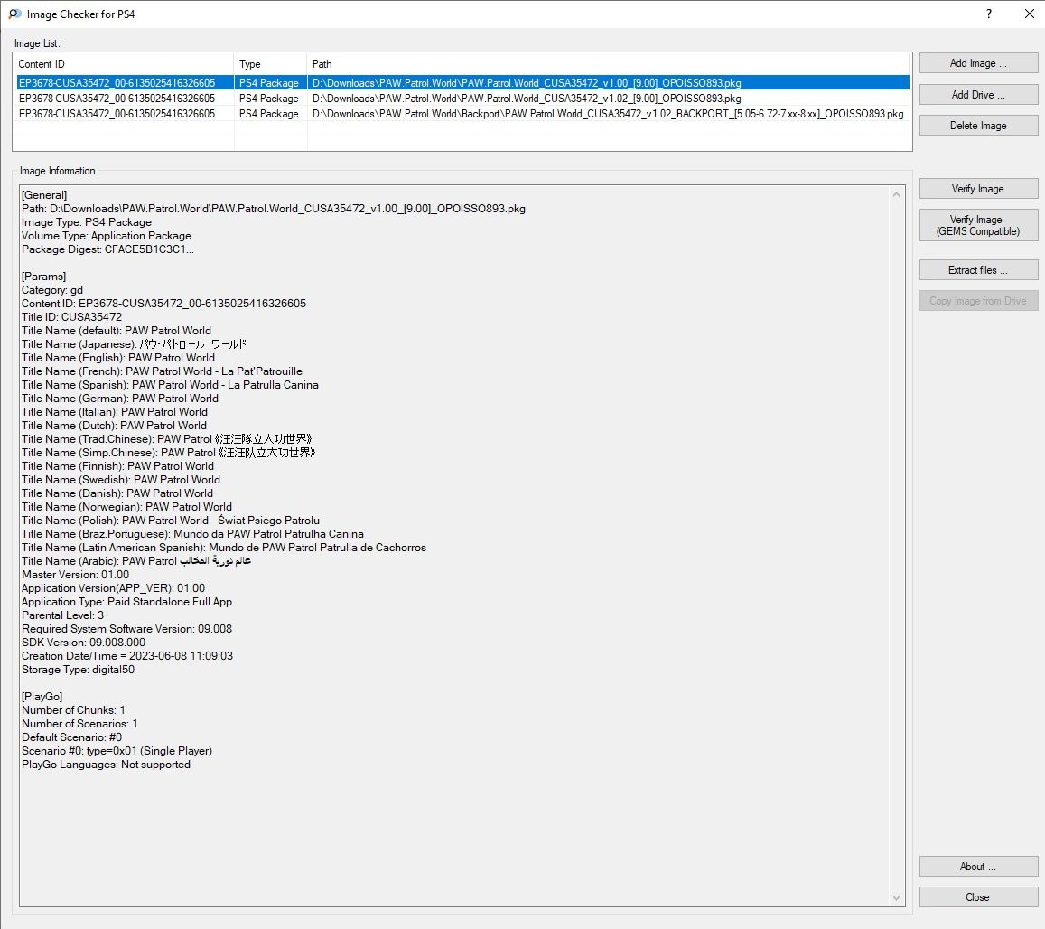The width and height of the screenshot is (1045, 929).
Task: Click the Title Name (Polish) line
Action: (171, 521)
